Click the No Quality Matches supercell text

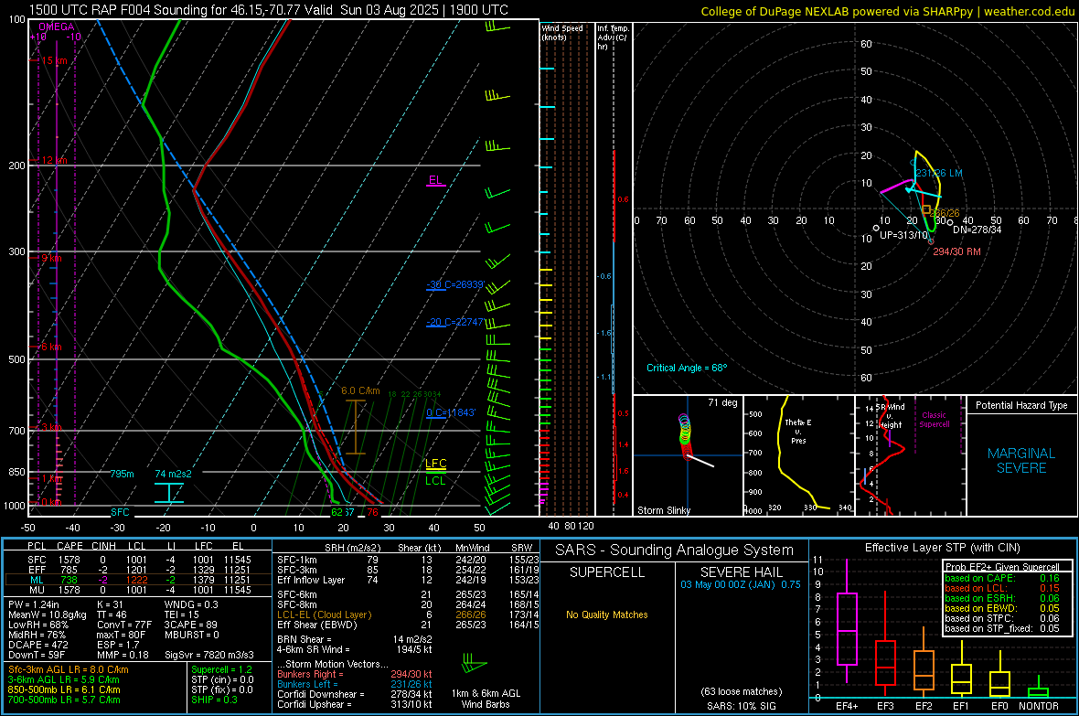click(x=607, y=614)
